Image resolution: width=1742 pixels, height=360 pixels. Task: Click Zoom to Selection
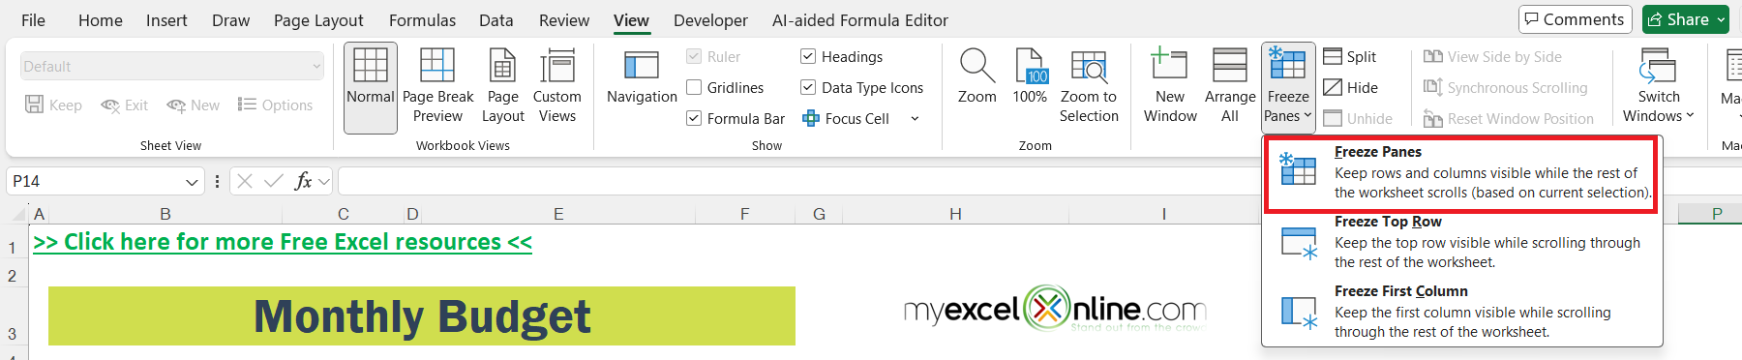pyautogui.click(x=1089, y=87)
